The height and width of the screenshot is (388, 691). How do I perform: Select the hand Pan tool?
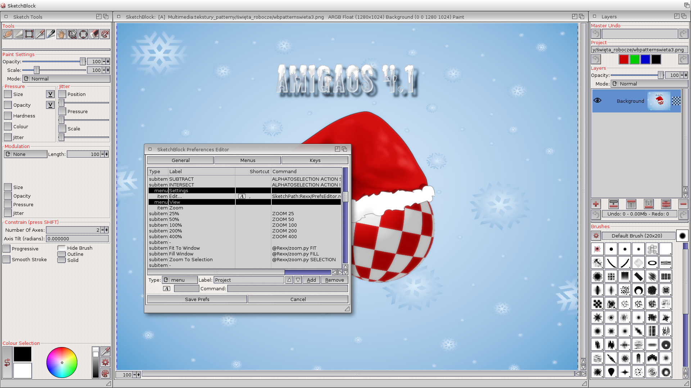(62, 34)
